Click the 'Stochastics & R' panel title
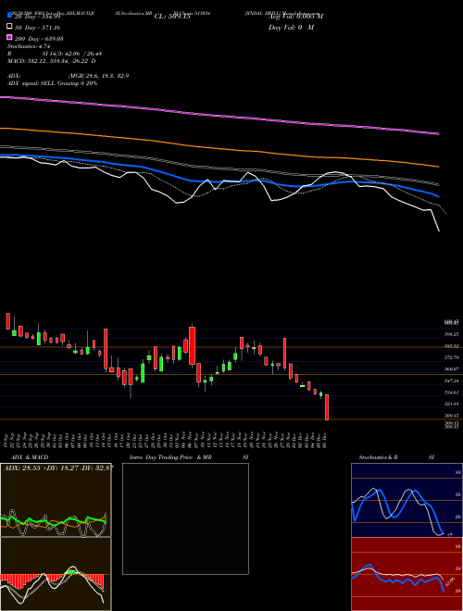The width and height of the screenshot is (463, 611). pos(378,457)
